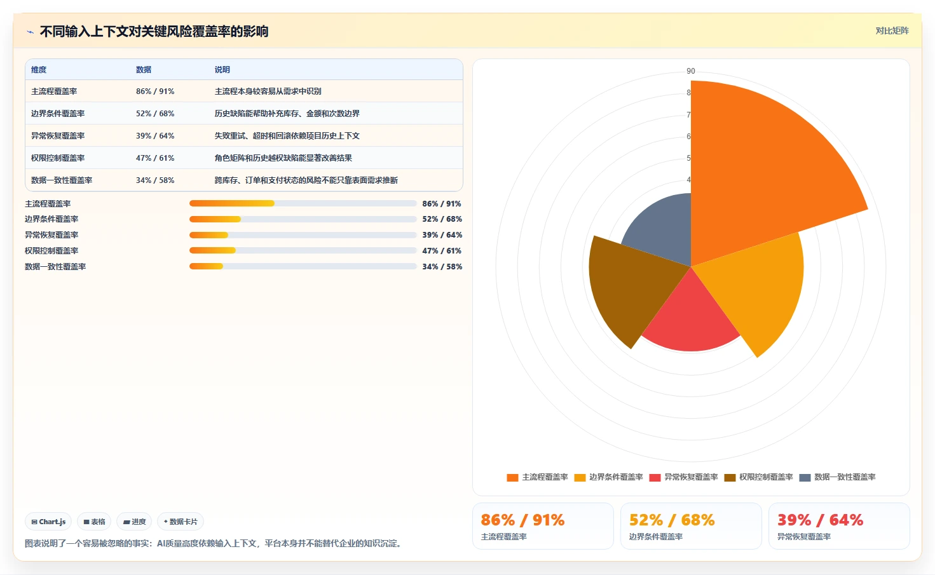Select the Chart.js tag chip
This screenshot has width=935, height=575.
pyautogui.click(x=48, y=522)
